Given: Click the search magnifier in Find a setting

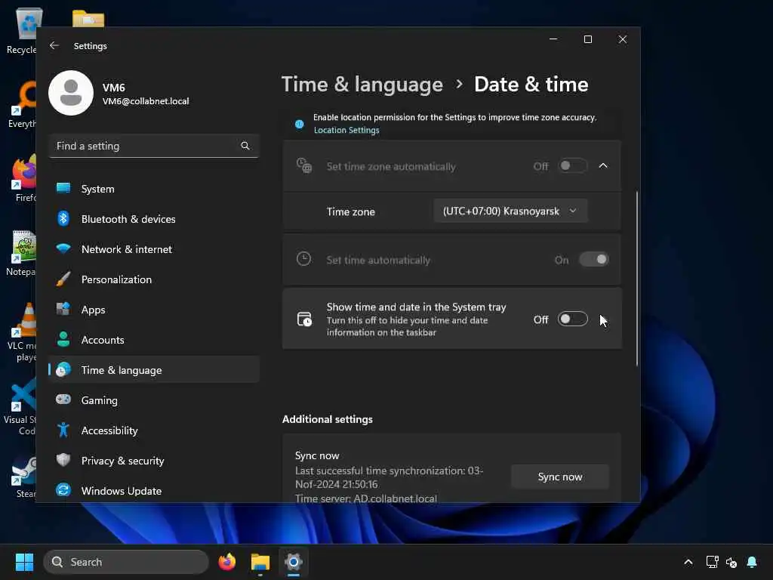Looking at the screenshot, I should pyautogui.click(x=245, y=146).
